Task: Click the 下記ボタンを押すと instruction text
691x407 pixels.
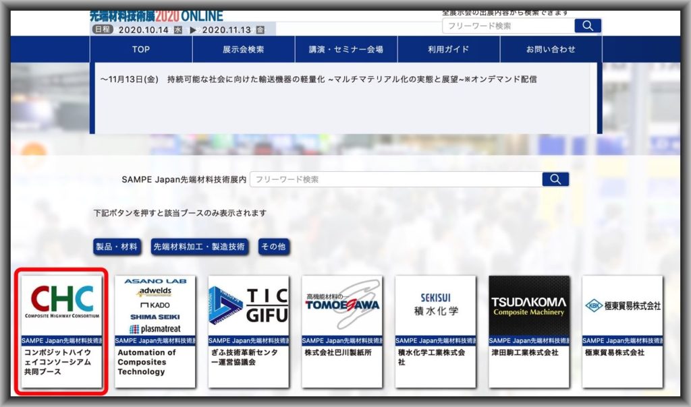Action: [x=179, y=213]
